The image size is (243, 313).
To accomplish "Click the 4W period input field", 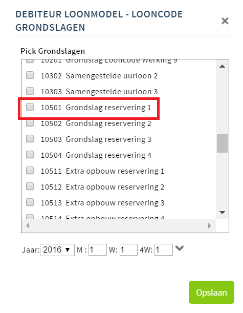I will 164,249.
